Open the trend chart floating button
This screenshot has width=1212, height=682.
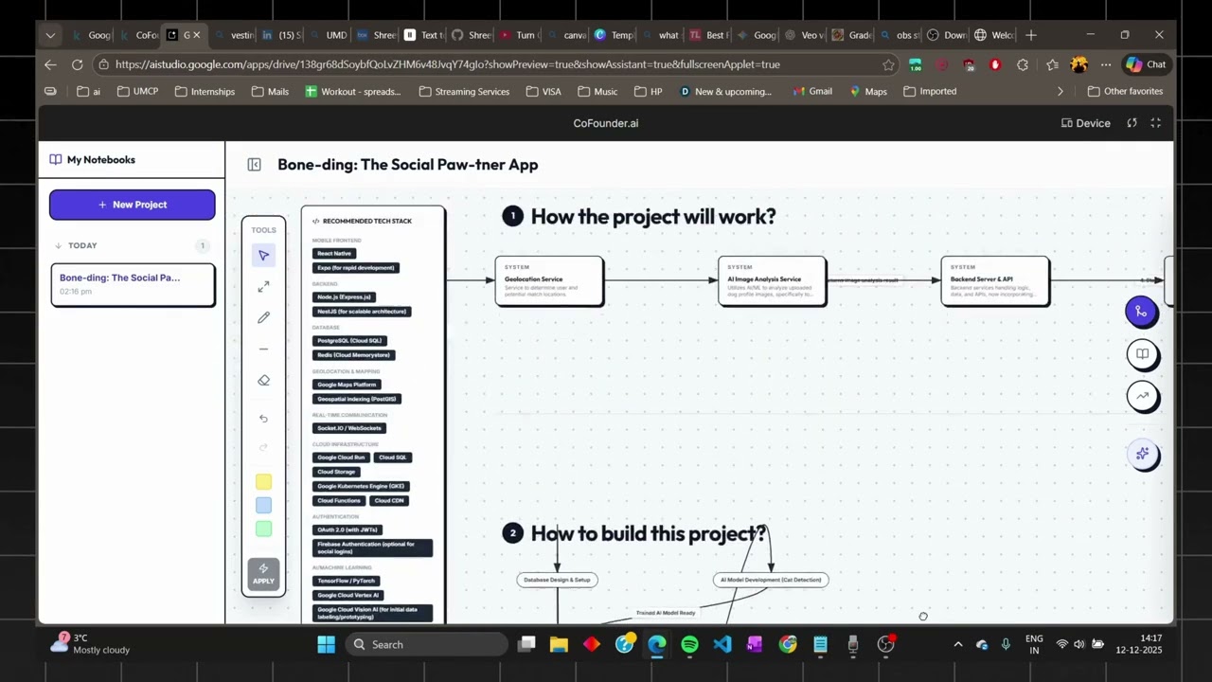1142,396
